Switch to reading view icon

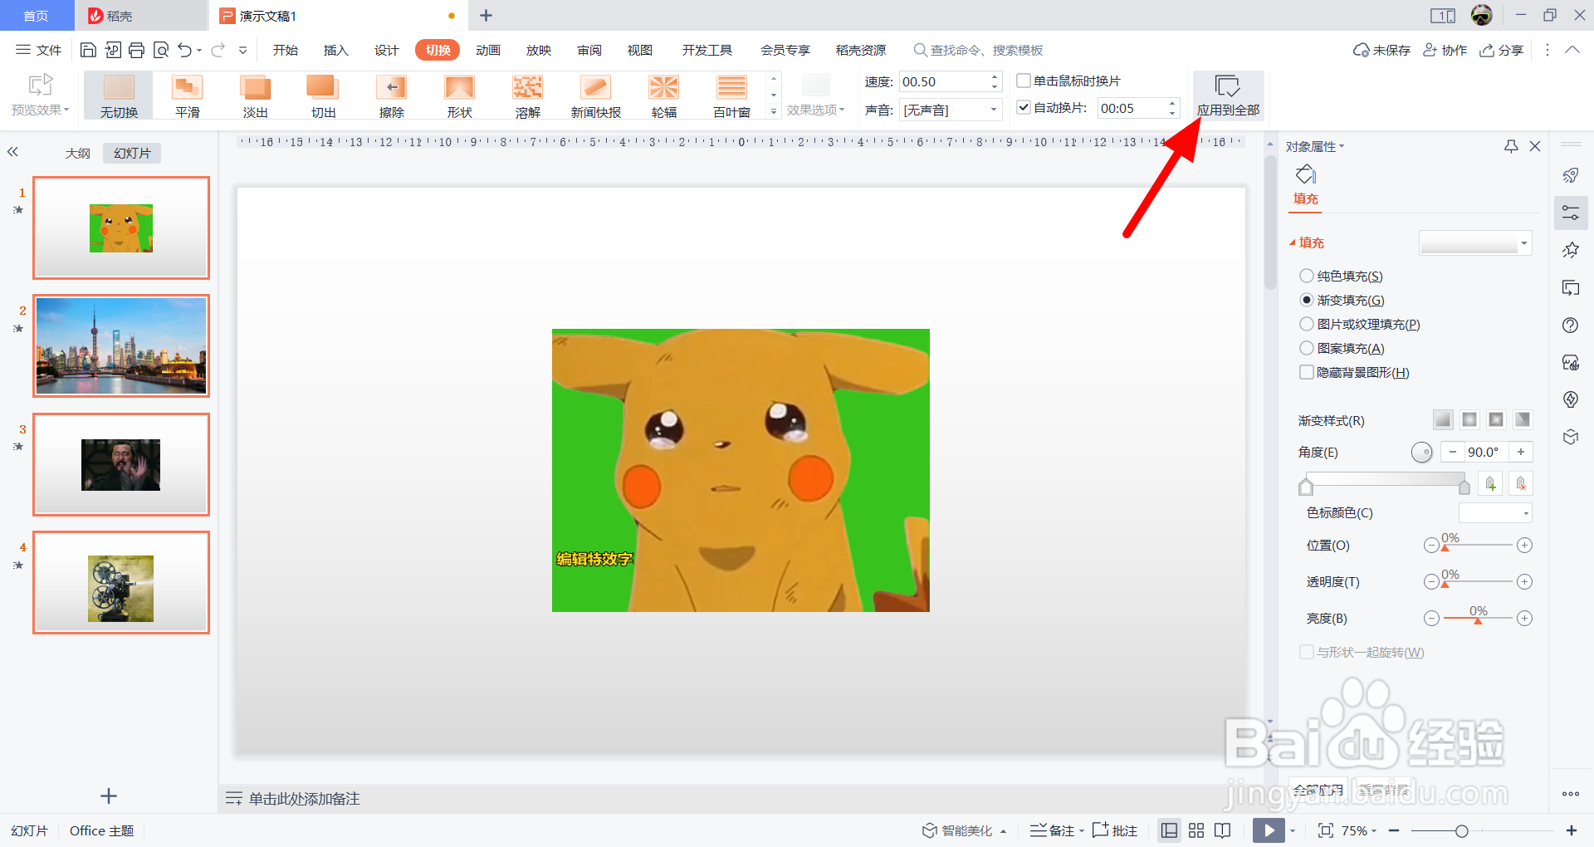click(x=1222, y=830)
